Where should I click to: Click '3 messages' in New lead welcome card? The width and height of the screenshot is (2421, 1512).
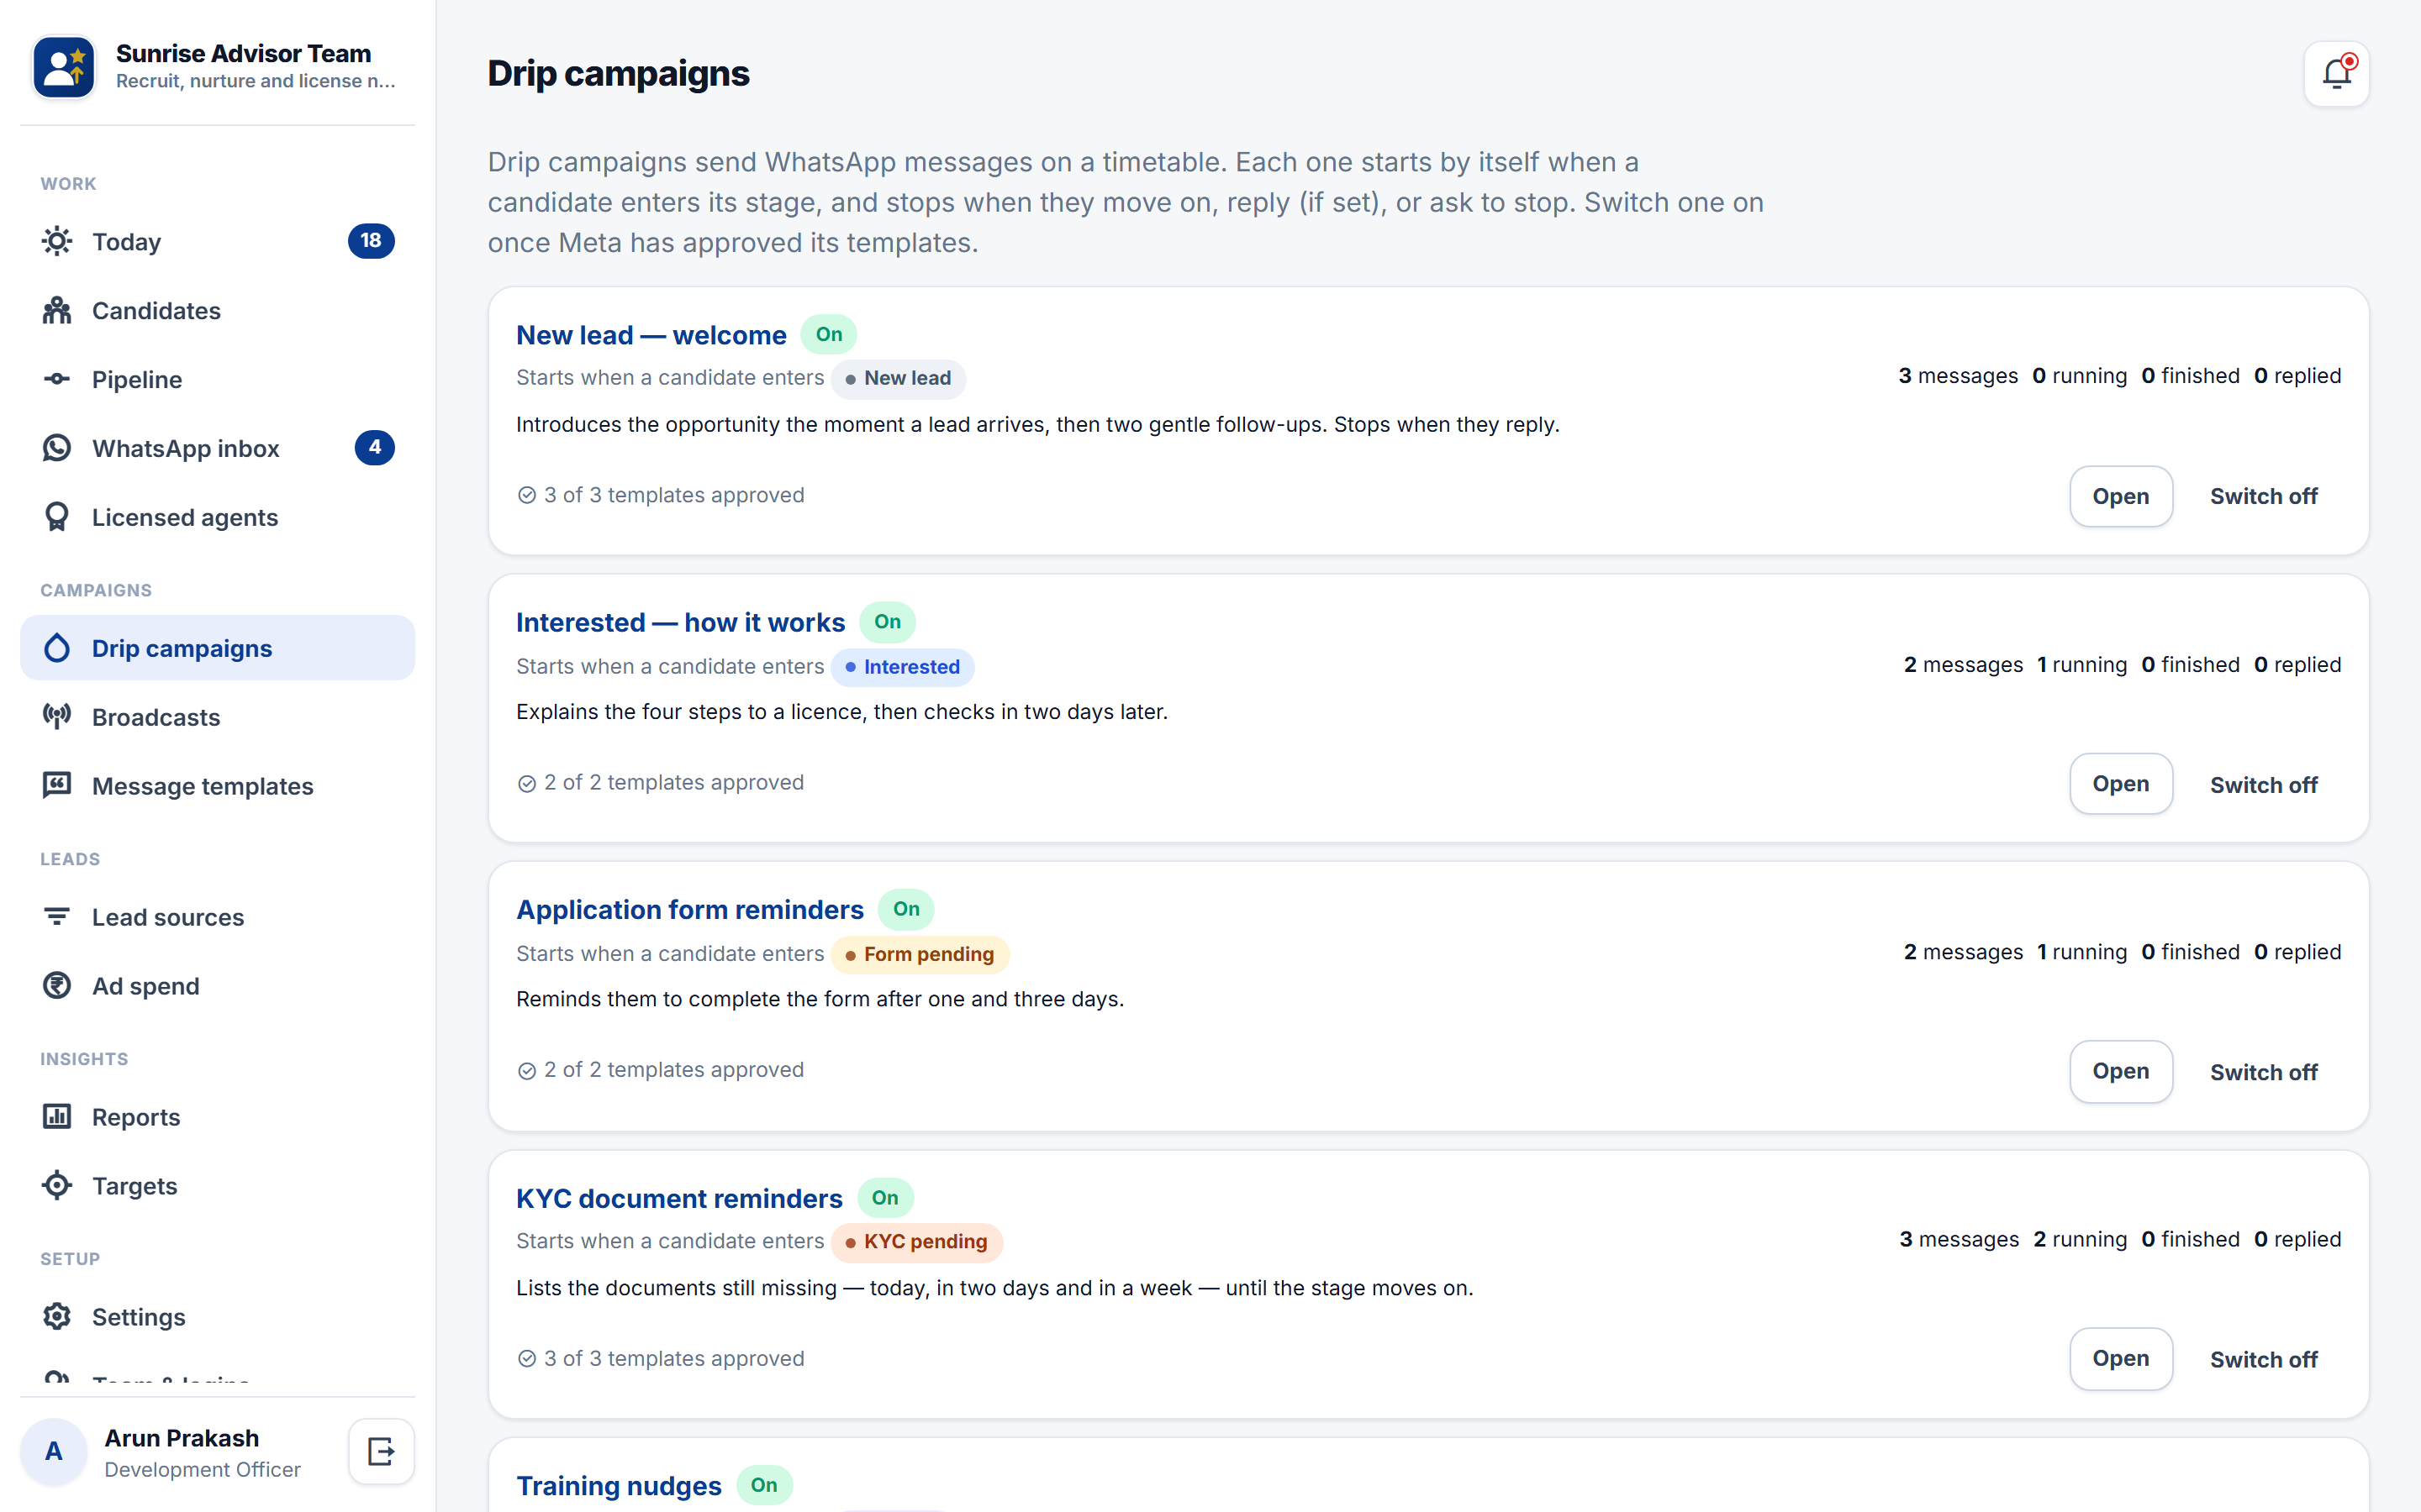pyautogui.click(x=1958, y=376)
